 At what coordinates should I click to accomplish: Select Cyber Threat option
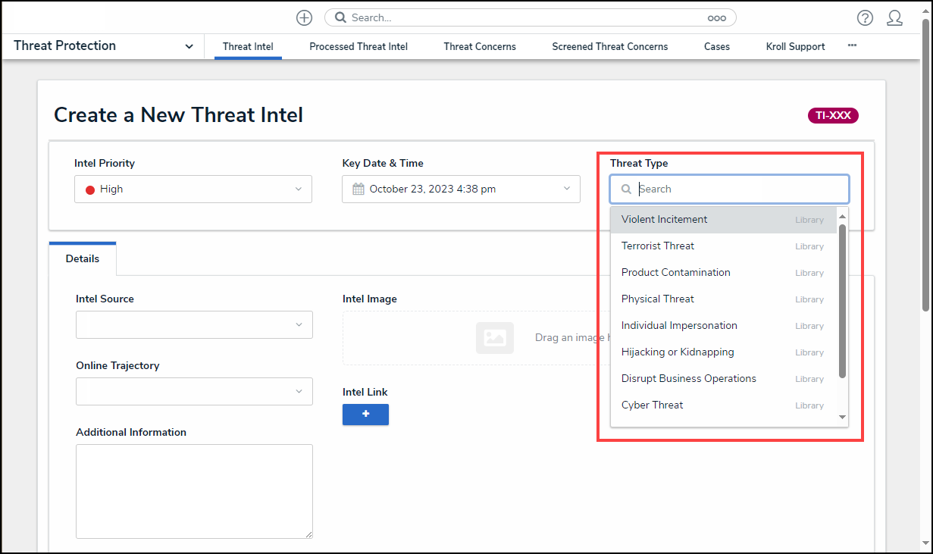(x=724, y=405)
